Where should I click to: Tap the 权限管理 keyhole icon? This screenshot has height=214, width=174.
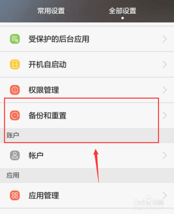tap(15, 90)
